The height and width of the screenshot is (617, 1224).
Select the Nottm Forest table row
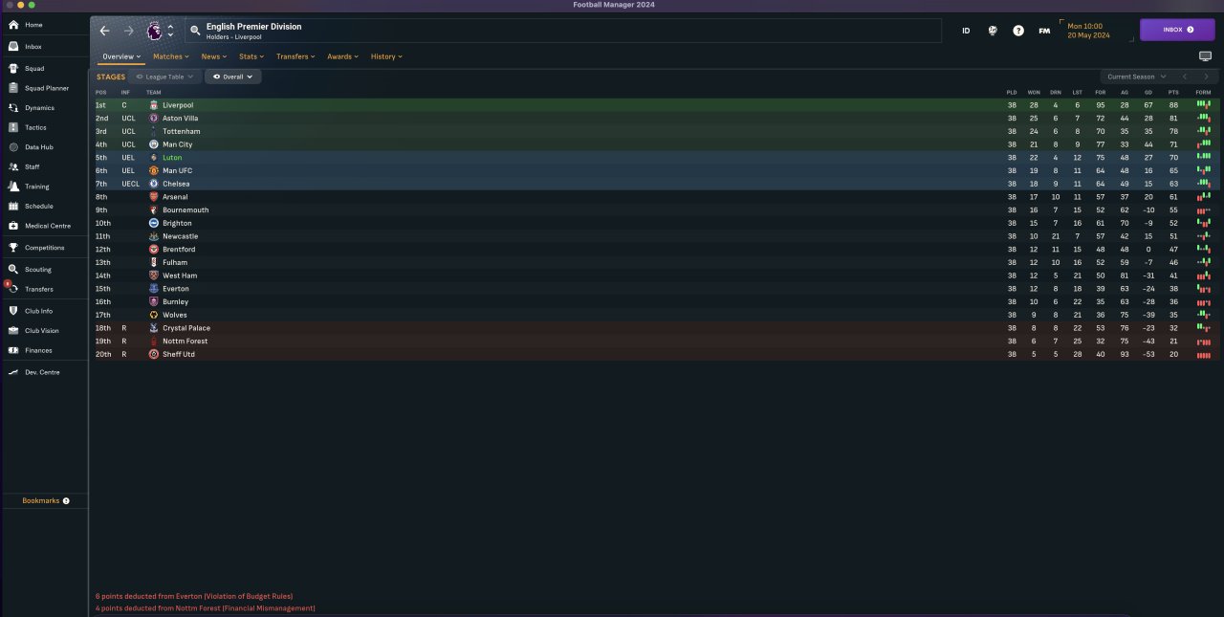(655, 341)
